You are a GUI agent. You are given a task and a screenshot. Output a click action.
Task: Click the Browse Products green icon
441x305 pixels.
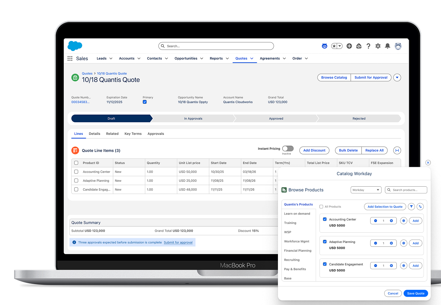click(284, 190)
